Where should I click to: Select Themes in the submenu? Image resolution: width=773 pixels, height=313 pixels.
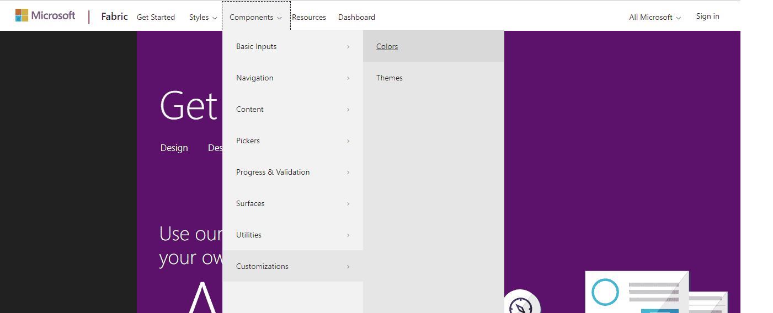click(390, 78)
